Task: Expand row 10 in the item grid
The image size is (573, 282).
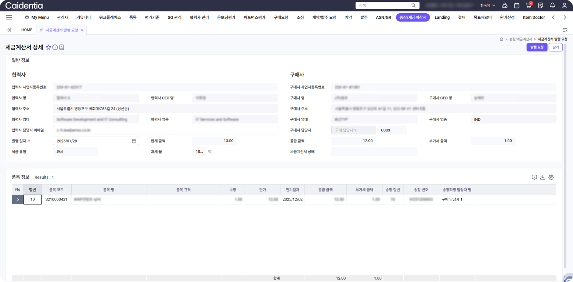Action: click(x=18, y=199)
